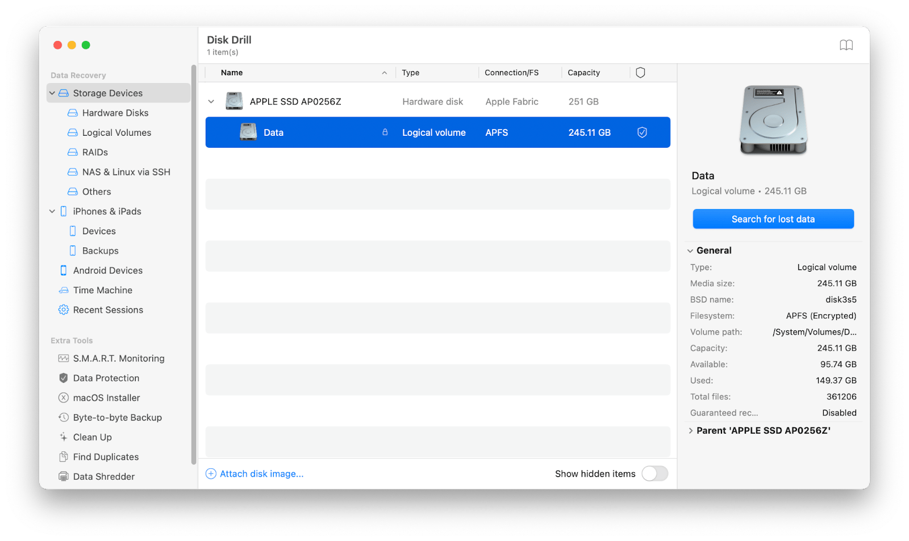Click the Data Protection shield icon
The width and height of the screenshot is (909, 541).
[64, 378]
